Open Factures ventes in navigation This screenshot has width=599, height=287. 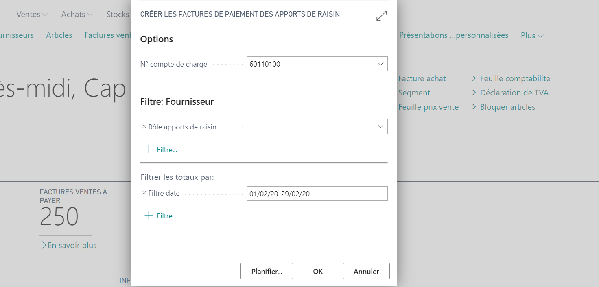[x=108, y=35]
